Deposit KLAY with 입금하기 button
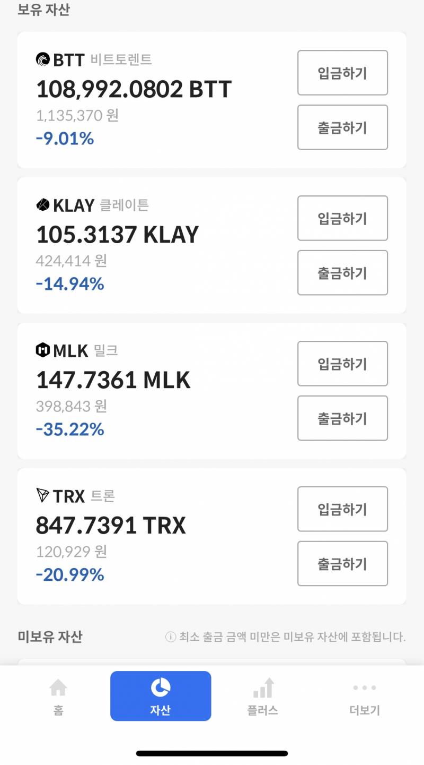 click(x=342, y=218)
